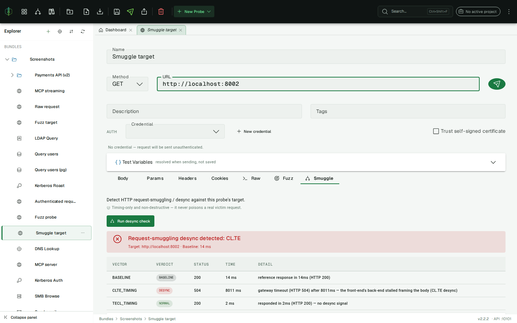Collapse the Screenshots bundle folder

(x=7, y=59)
